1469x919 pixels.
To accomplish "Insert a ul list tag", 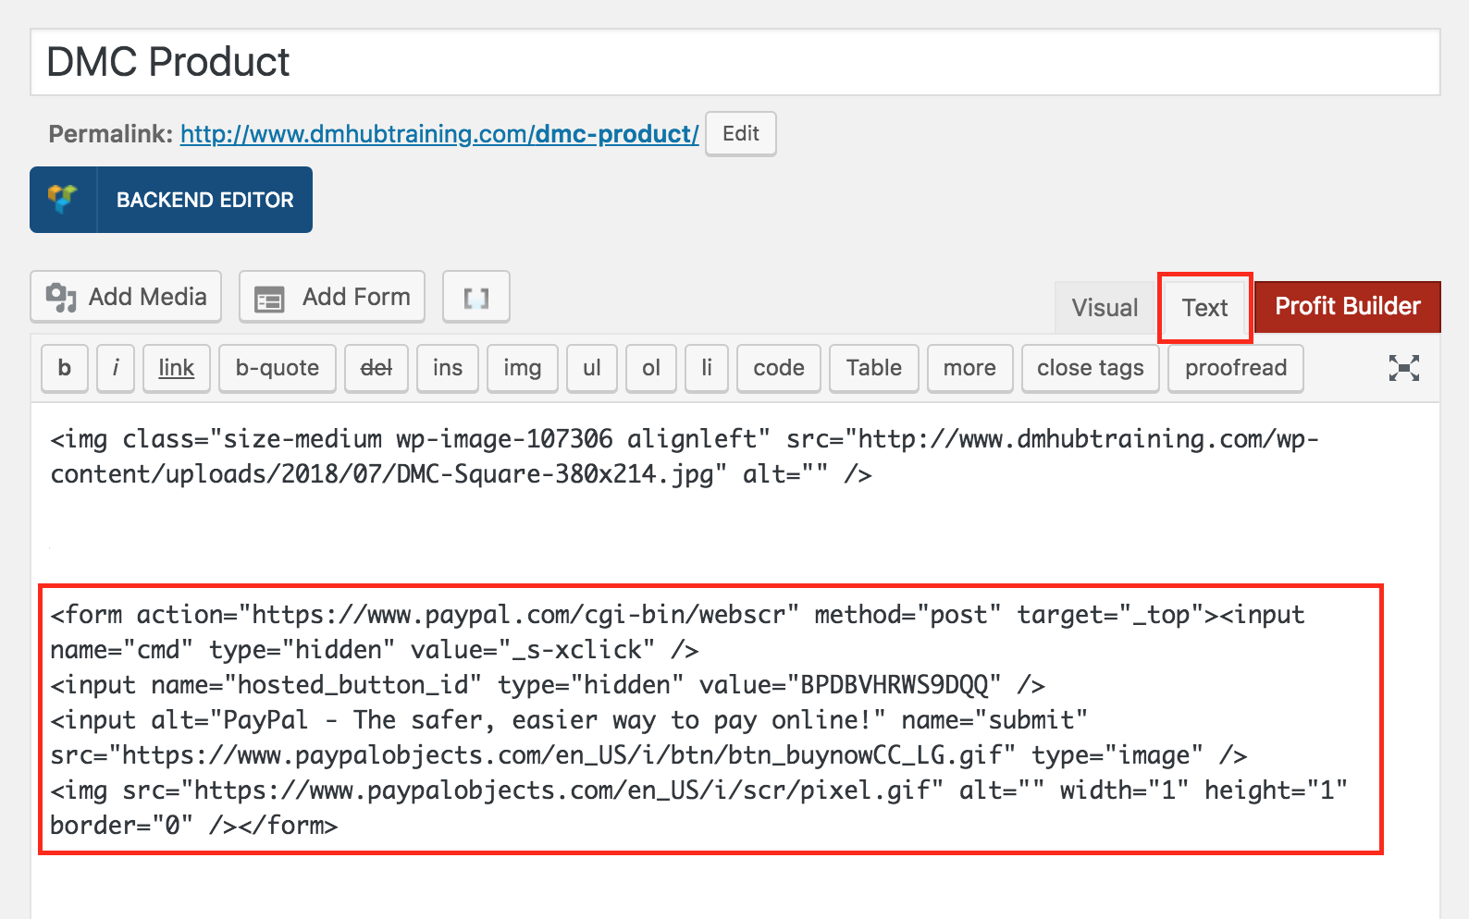I will (592, 368).
